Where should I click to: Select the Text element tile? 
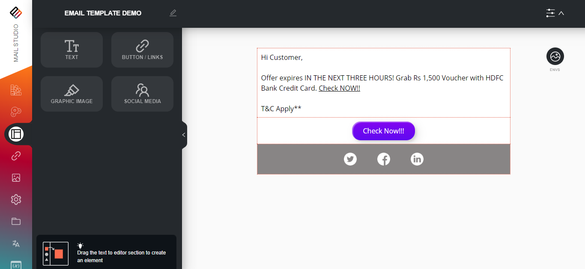(72, 50)
